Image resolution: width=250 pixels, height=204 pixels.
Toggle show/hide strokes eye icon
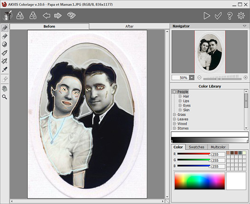[x=71, y=15]
